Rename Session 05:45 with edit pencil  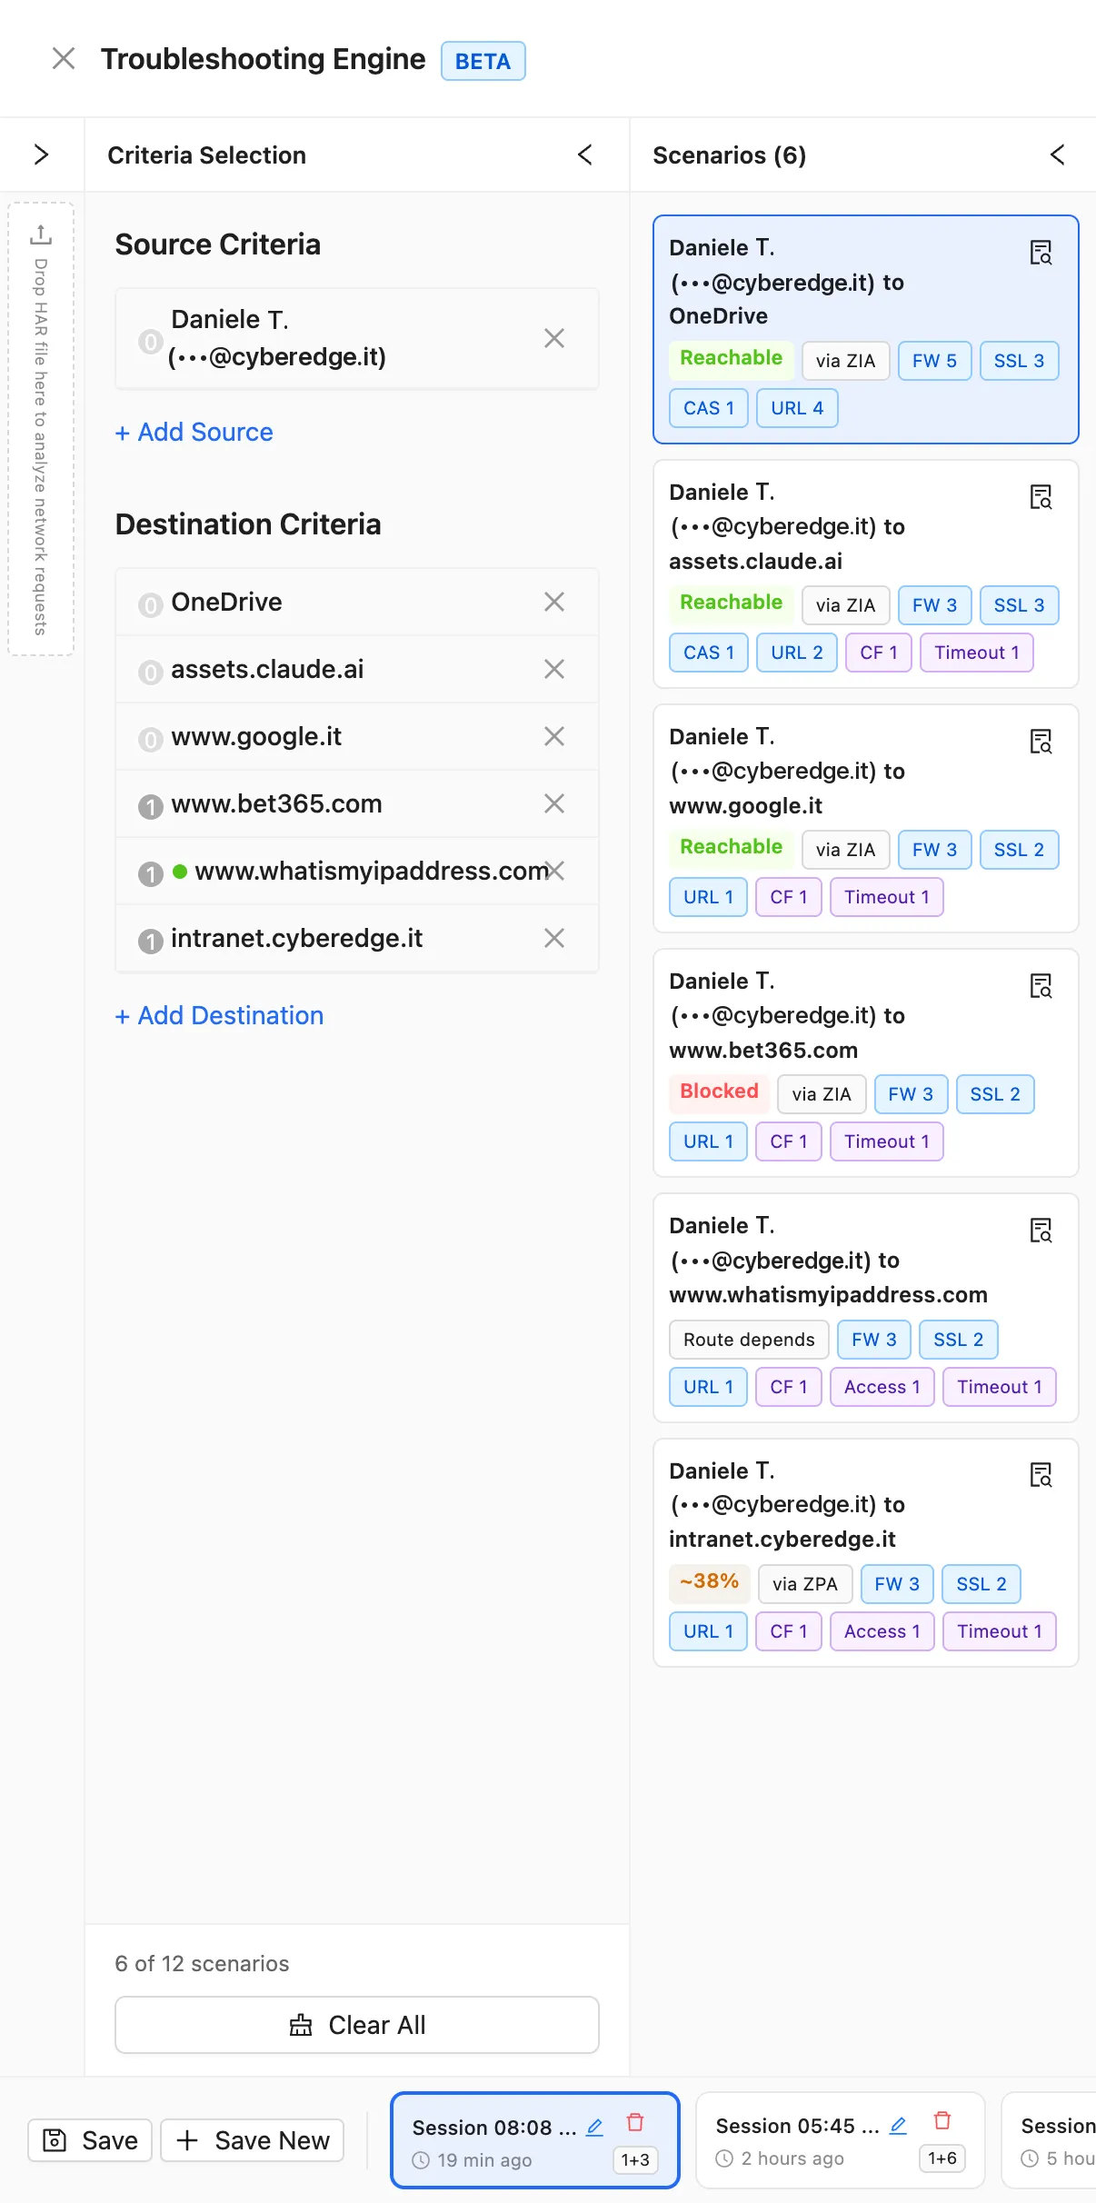[899, 2125]
